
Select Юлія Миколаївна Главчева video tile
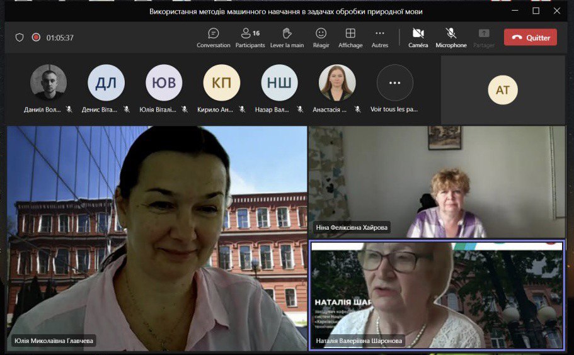coord(156,238)
